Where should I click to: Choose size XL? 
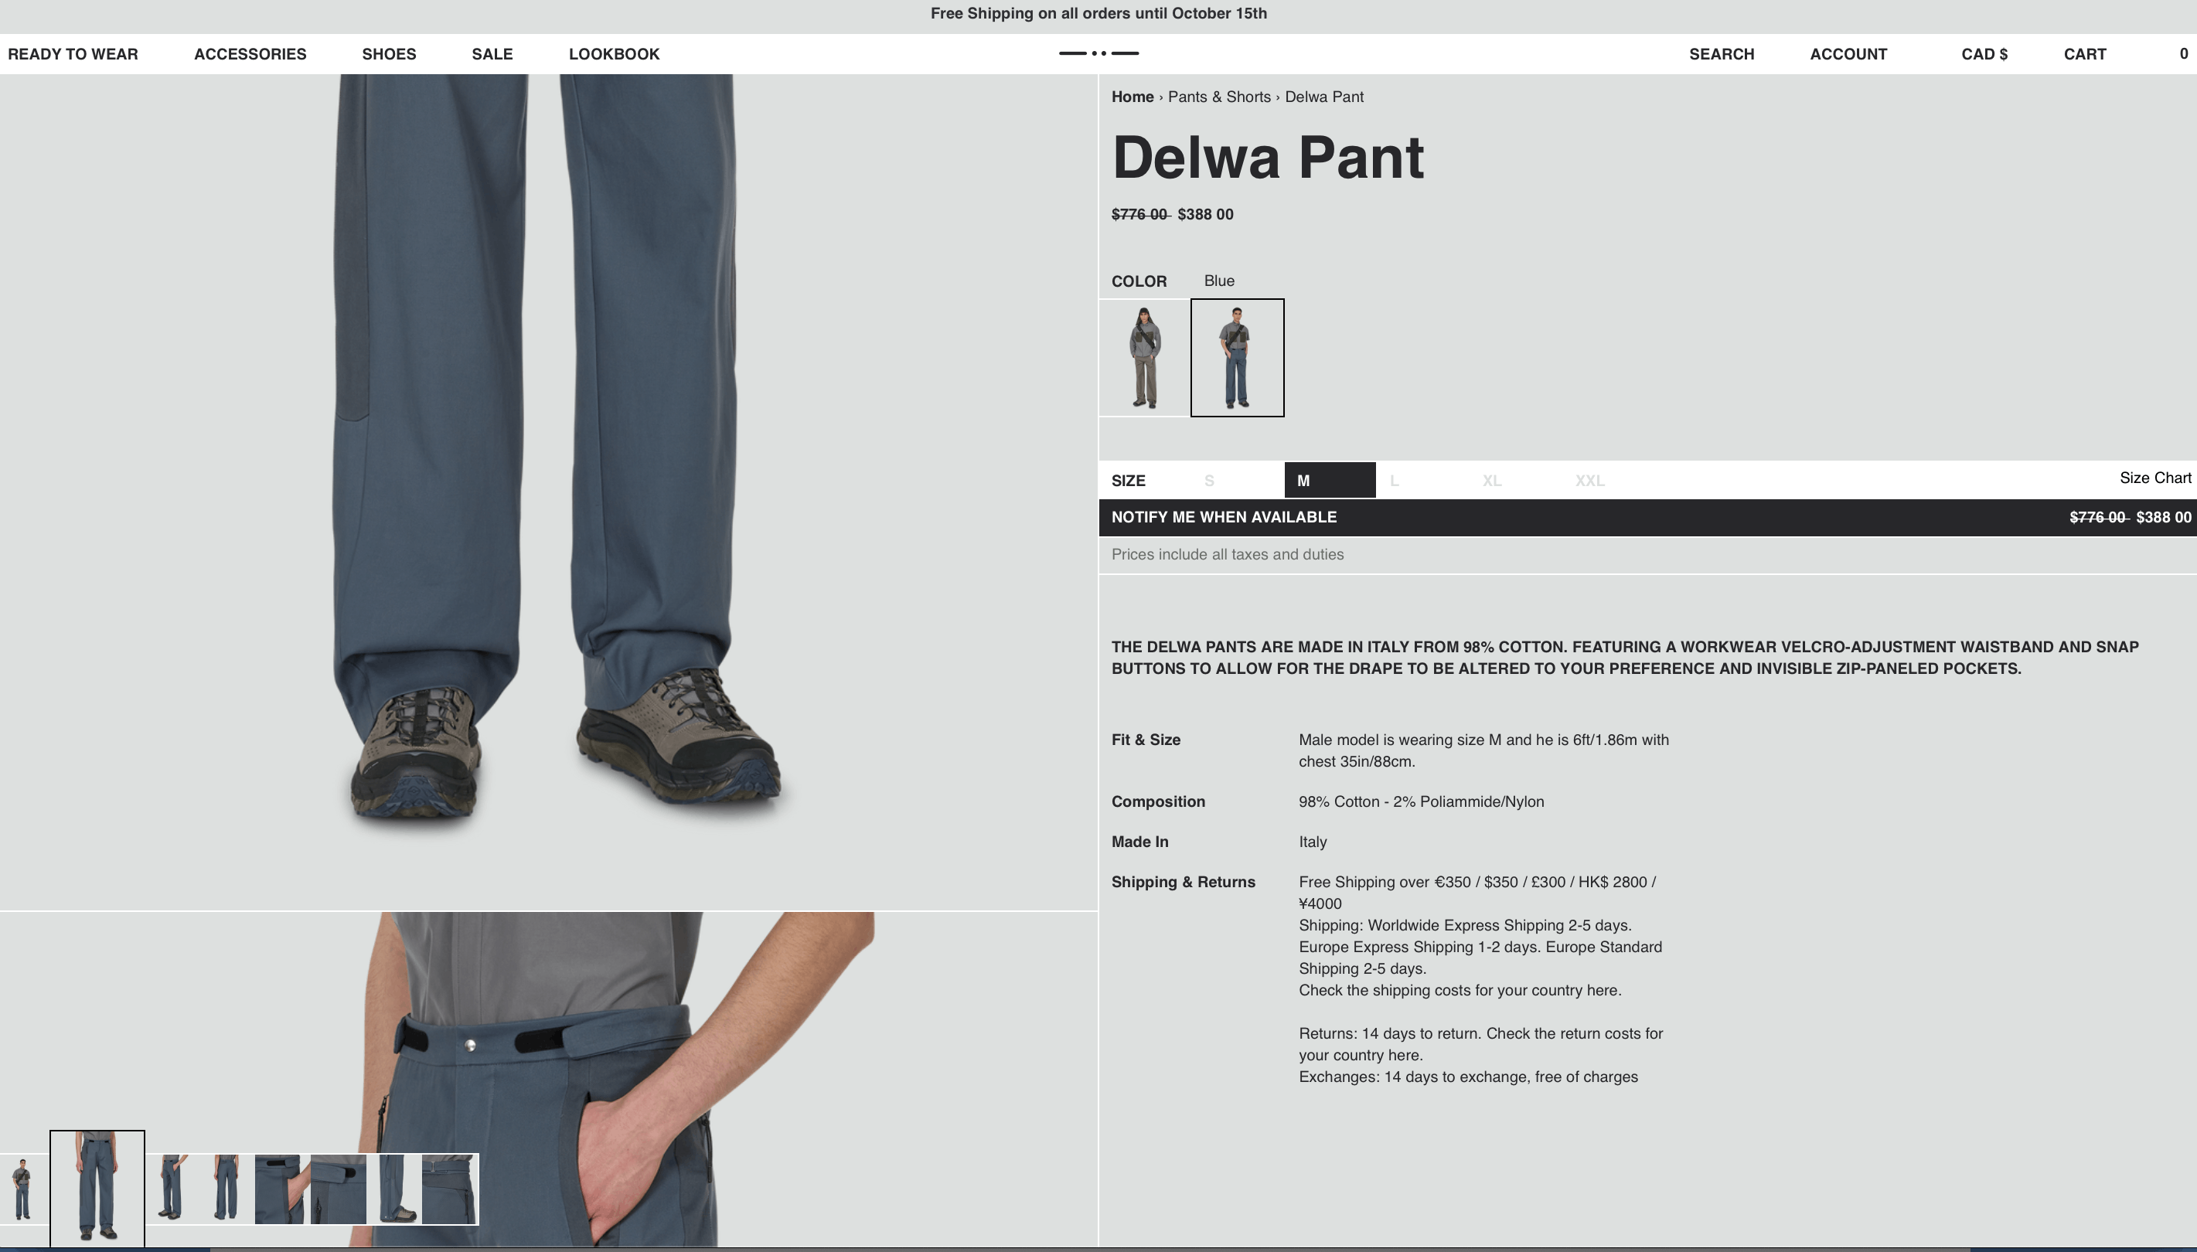coord(1491,481)
